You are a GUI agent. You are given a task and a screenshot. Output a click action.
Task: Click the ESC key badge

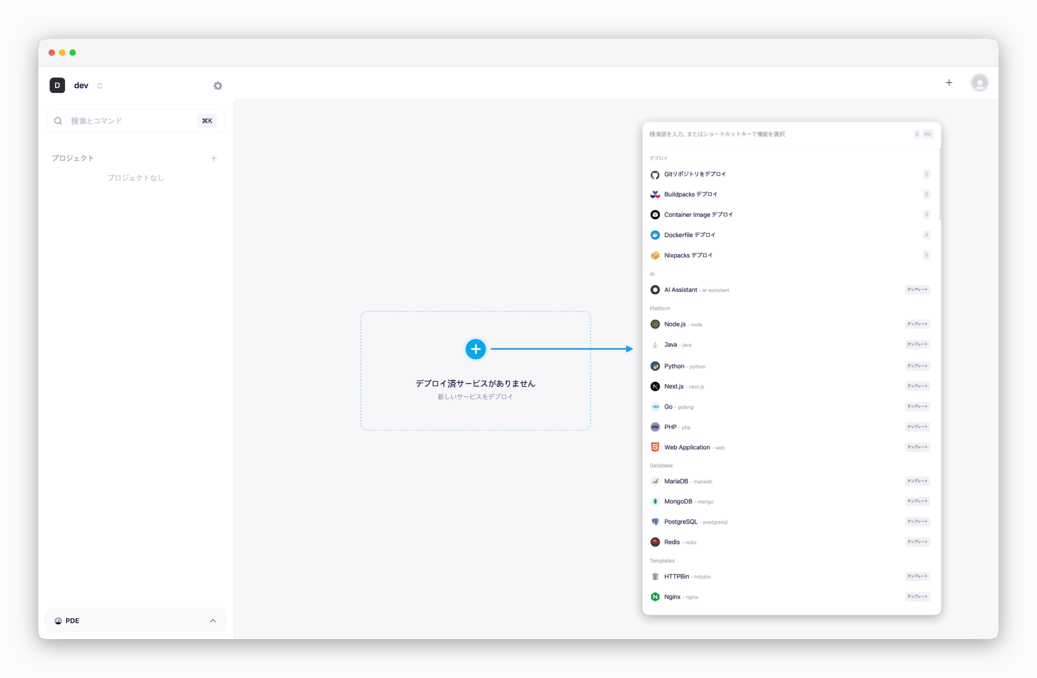click(x=928, y=134)
